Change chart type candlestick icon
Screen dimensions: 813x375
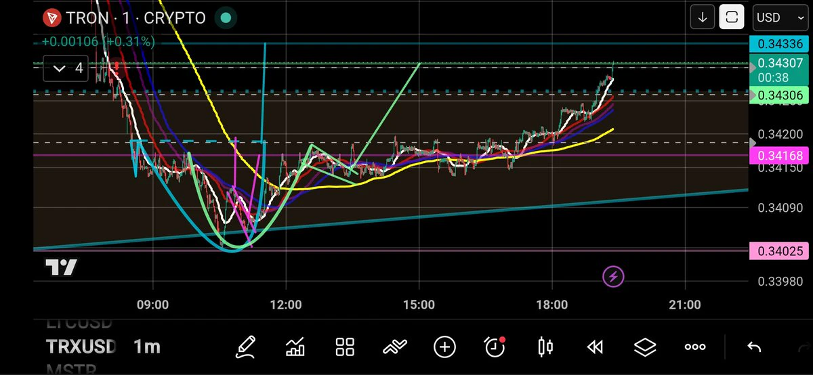(545, 347)
